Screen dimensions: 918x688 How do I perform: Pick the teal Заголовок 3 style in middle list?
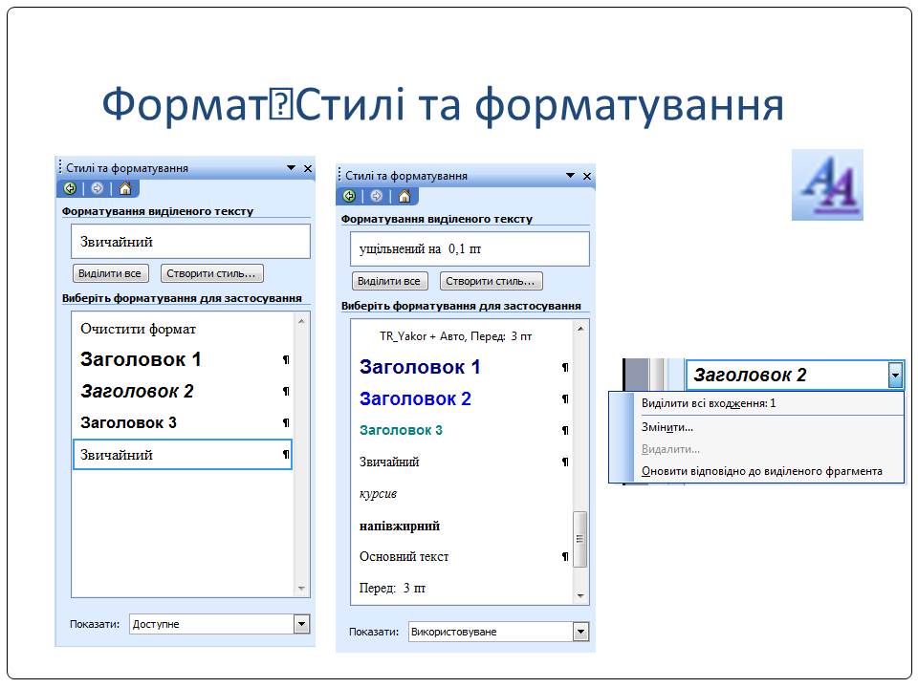pos(401,430)
